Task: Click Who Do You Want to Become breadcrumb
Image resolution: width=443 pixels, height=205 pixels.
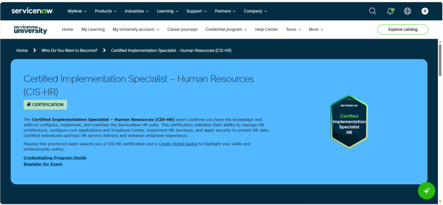Action: pyautogui.click(x=69, y=51)
